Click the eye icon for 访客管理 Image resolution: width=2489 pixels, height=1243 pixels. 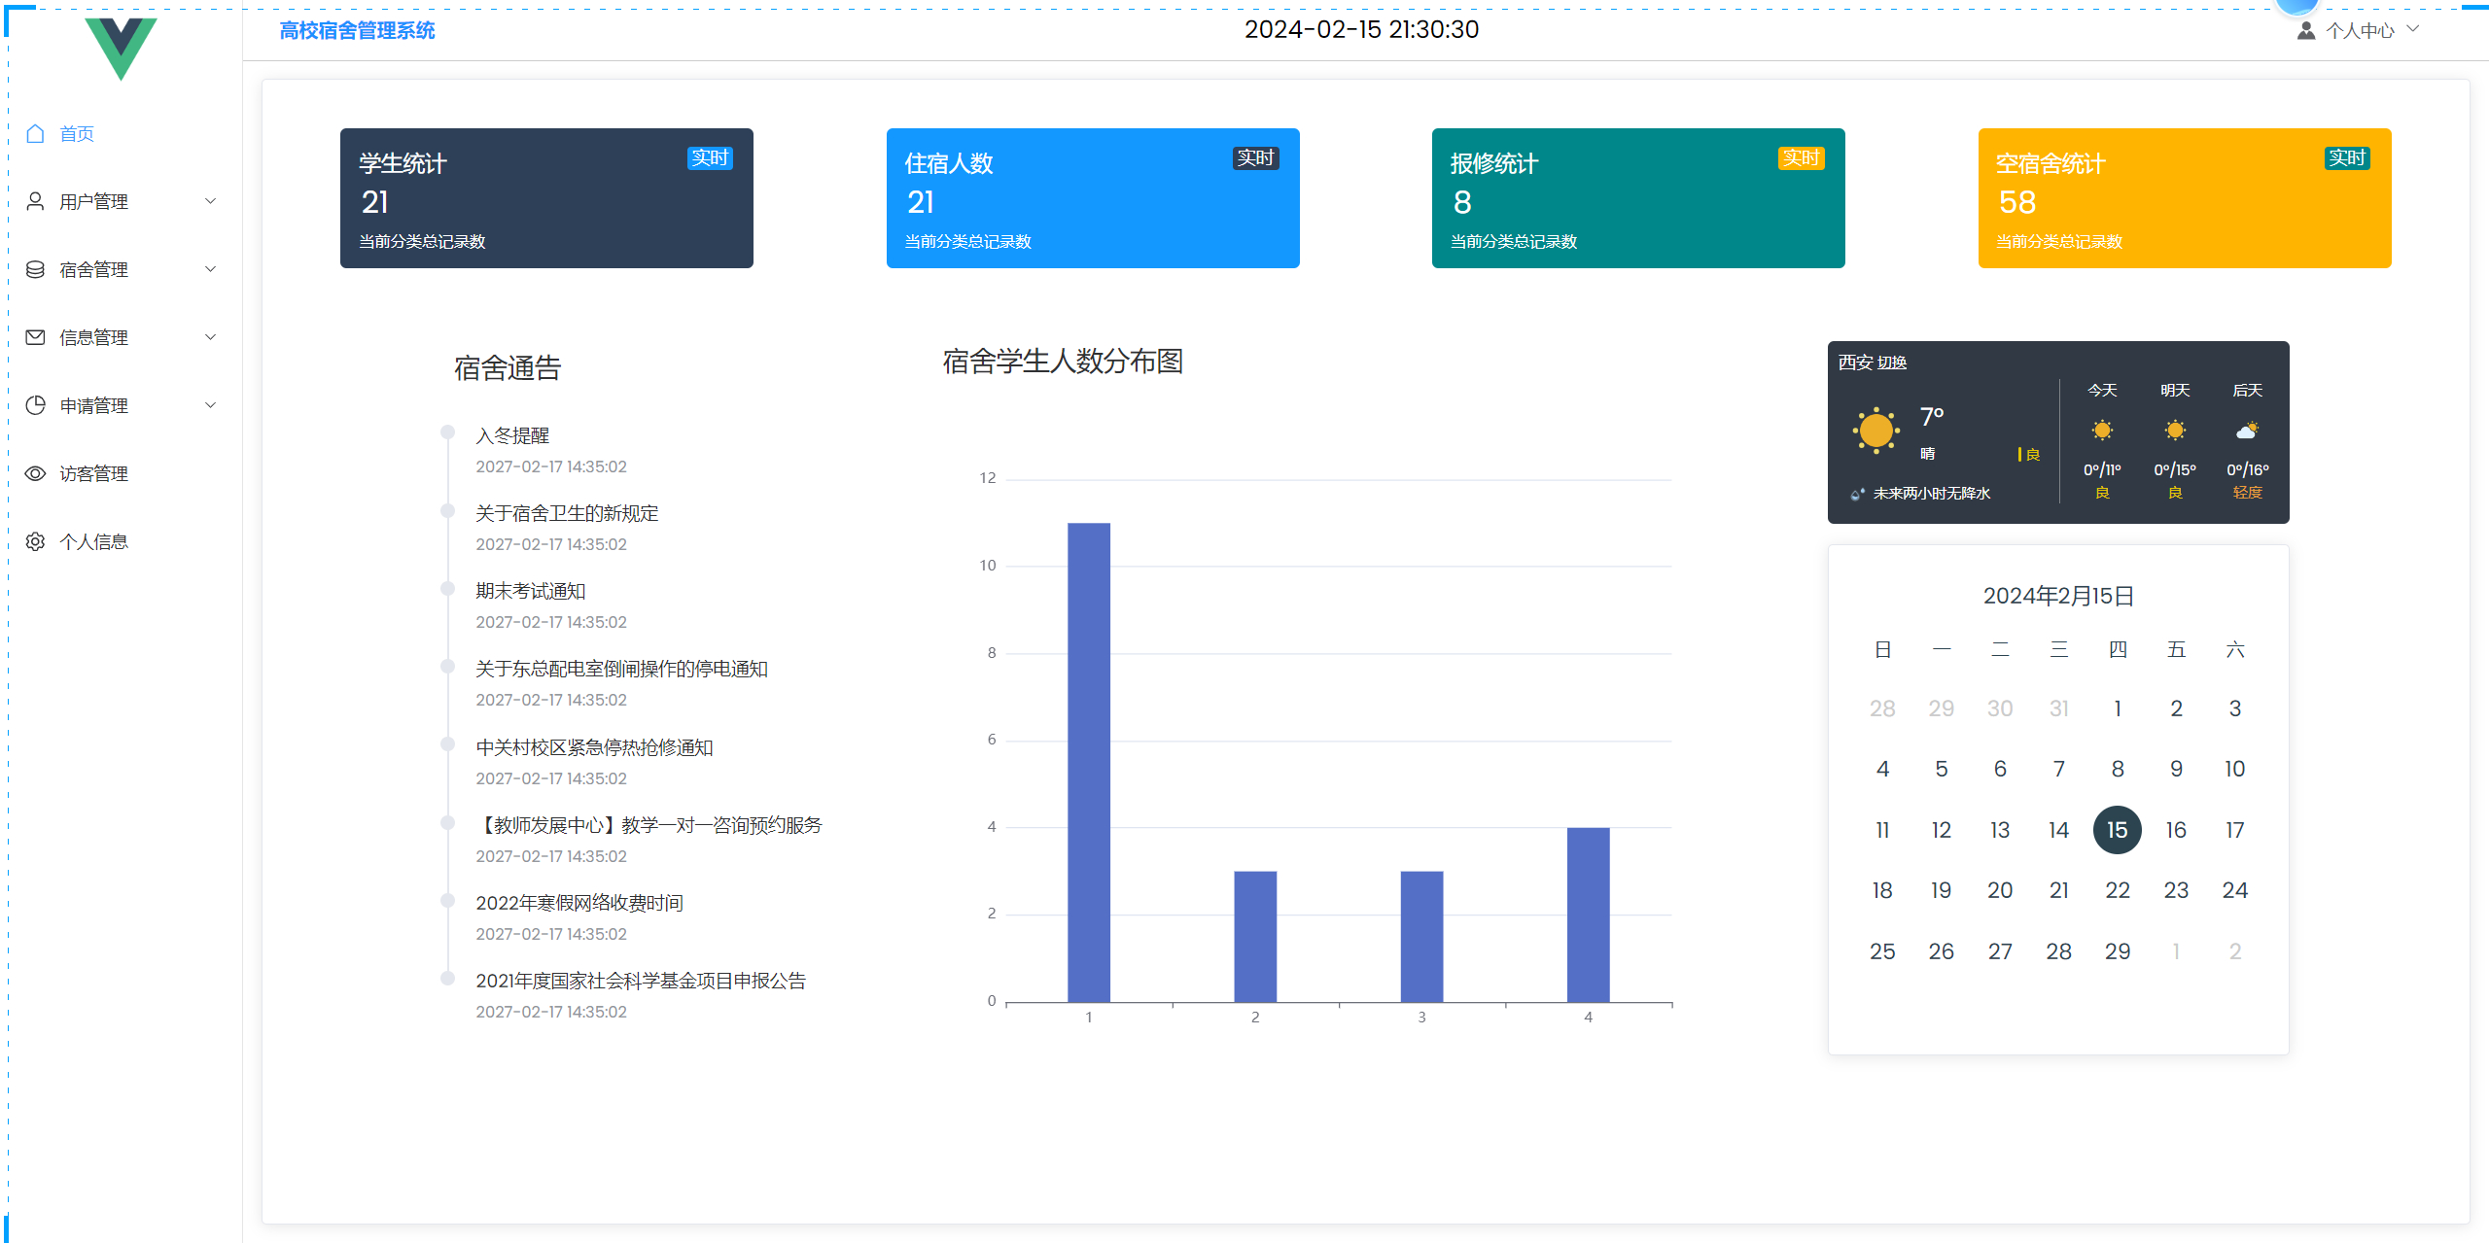point(36,473)
